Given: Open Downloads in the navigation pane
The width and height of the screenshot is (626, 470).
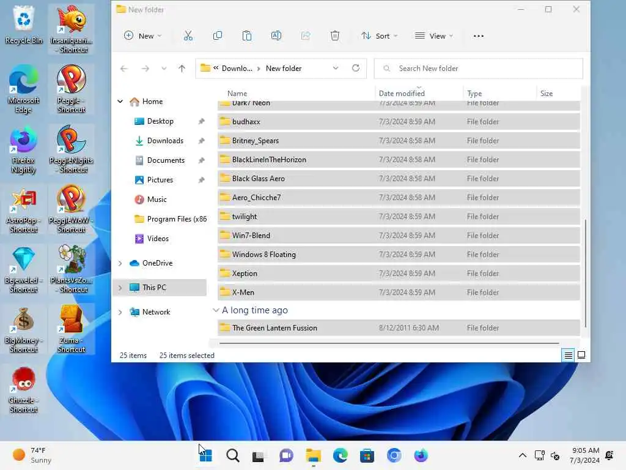Looking at the screenshot, I should [x=165, y=141].
